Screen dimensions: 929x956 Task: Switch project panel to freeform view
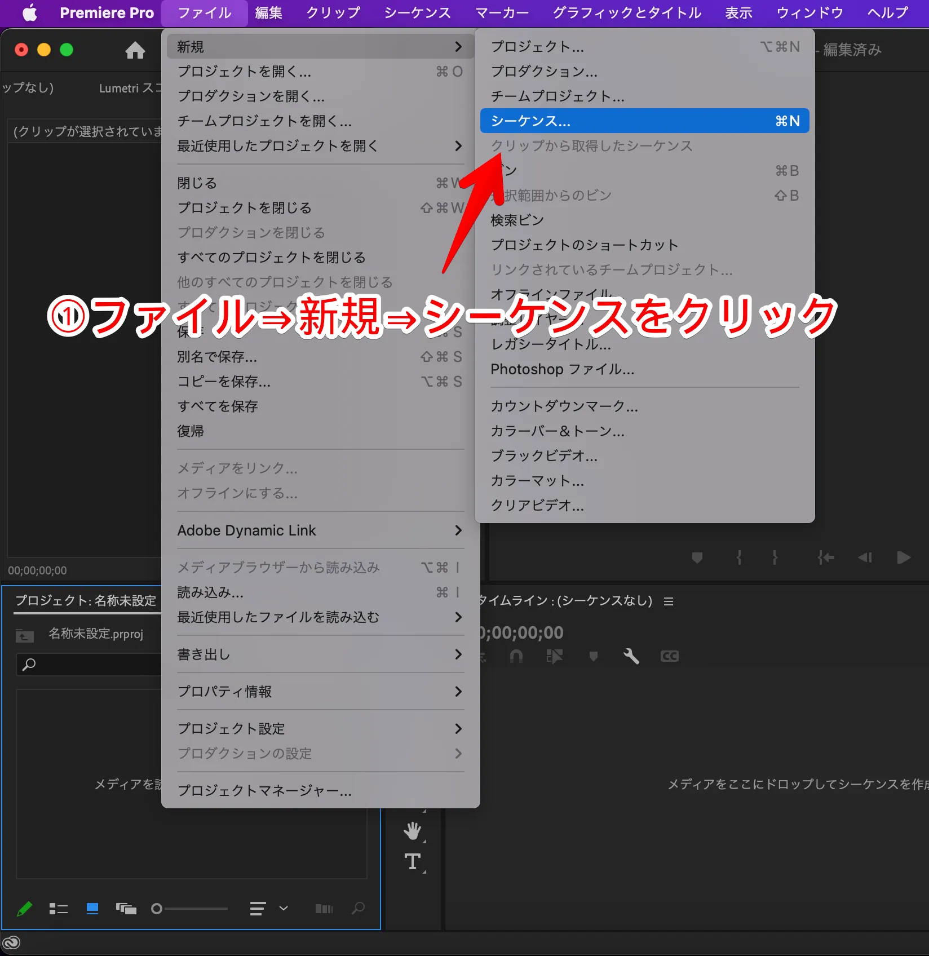click(x=126, y=909)
